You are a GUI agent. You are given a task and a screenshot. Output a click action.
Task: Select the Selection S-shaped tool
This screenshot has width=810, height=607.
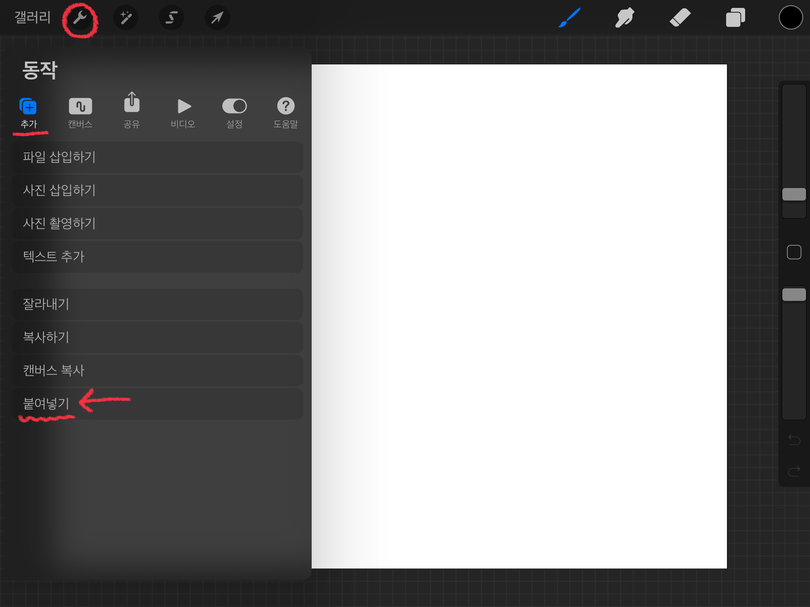(171, 18)
